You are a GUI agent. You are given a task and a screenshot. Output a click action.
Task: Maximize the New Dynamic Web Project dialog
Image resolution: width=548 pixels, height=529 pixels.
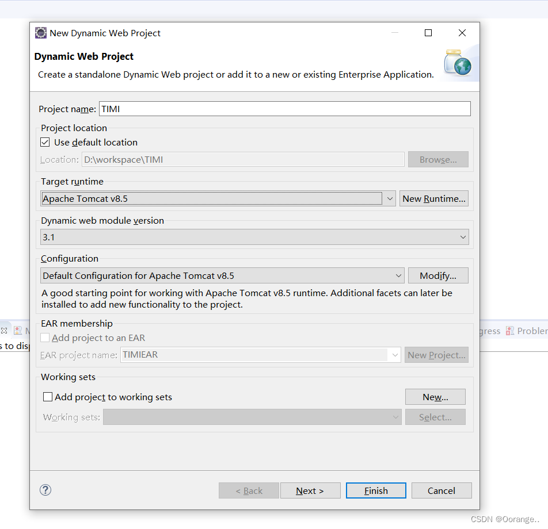[x=428, y=33]
